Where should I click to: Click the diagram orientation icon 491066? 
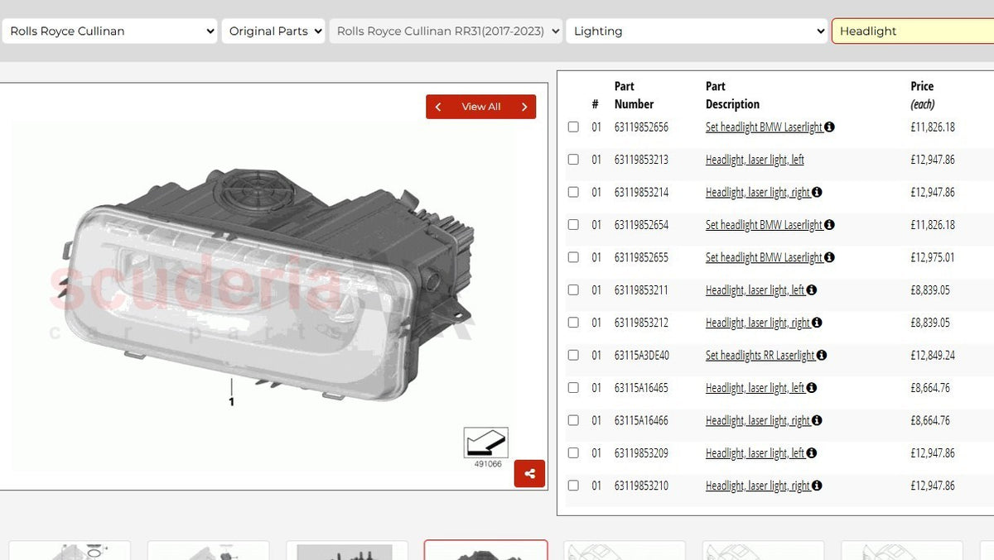tap(486, 443)
